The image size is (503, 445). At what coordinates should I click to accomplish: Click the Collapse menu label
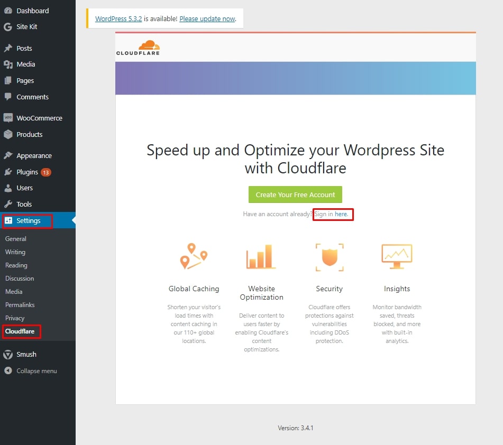click(36, 370)
